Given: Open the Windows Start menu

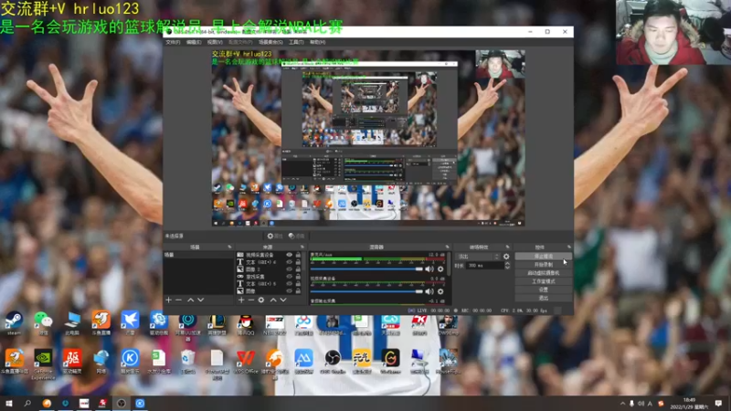Looking at the screenshot, I should click(x=9, y=404).
